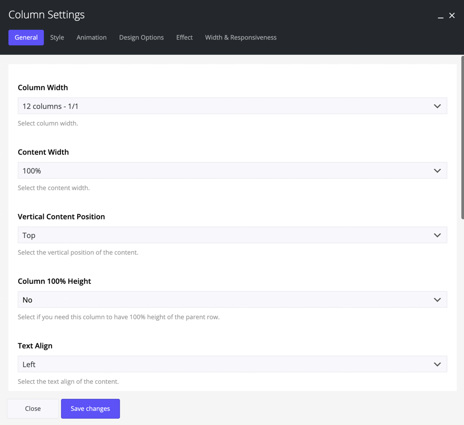The width and height of the screenshot is (464, 425).
Task: Click the chevron arrow in Column 100% Height field
Action: point(437,300)
